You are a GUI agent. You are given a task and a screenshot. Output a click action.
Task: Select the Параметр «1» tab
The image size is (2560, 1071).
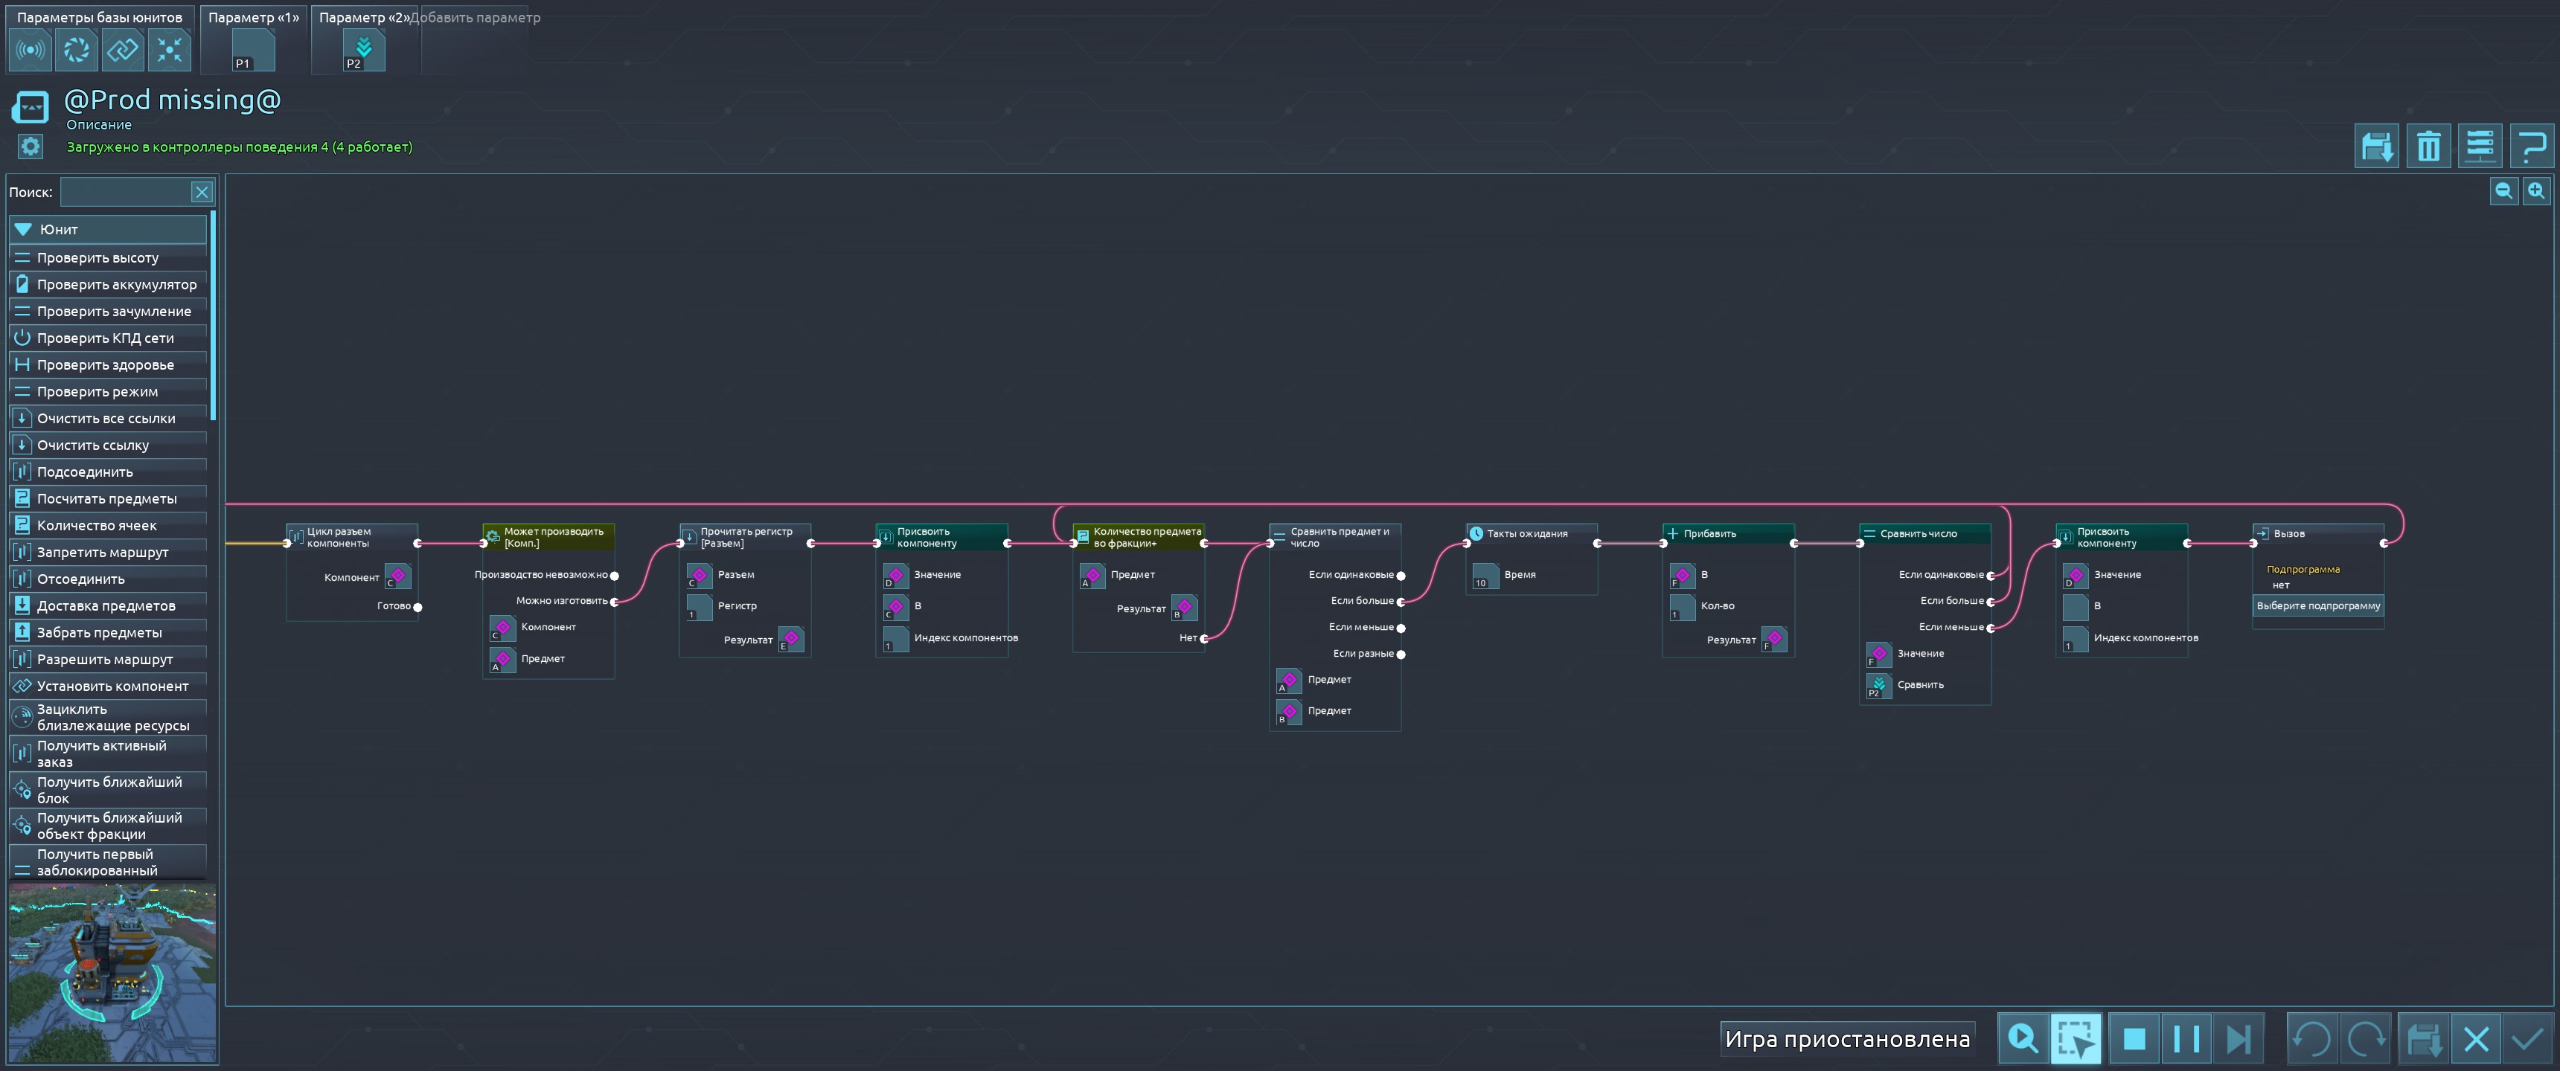[x=254, y=17]
